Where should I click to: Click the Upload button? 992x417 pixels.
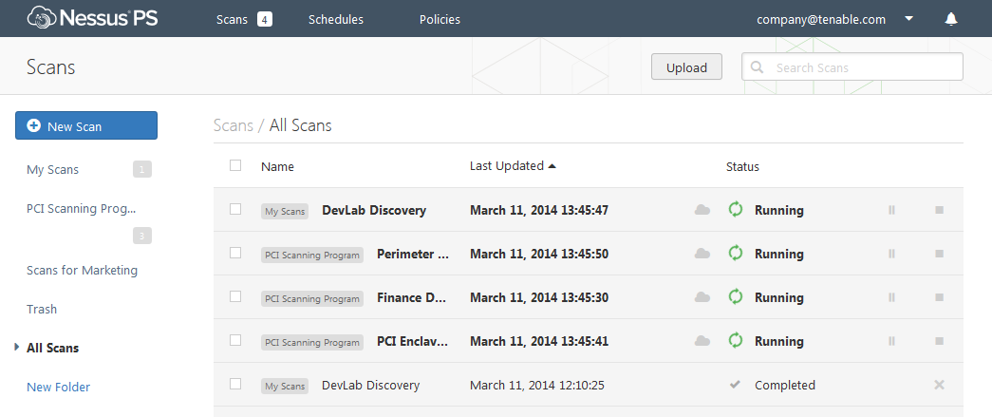coord(686,67)
